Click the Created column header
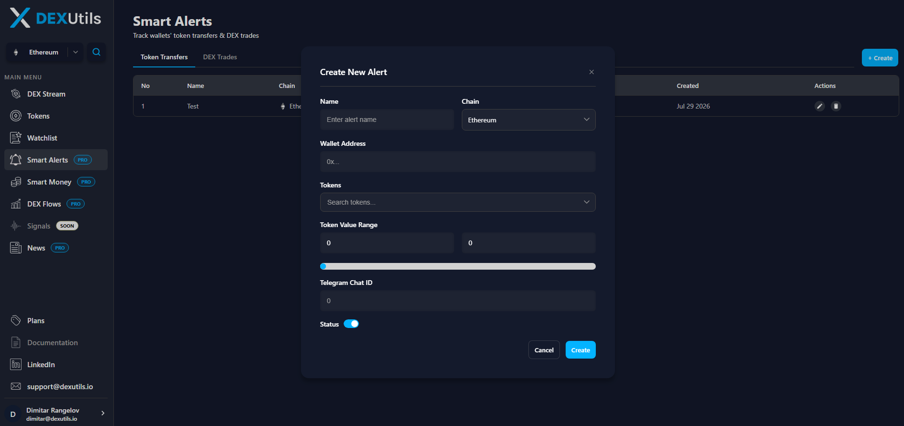 688,86
